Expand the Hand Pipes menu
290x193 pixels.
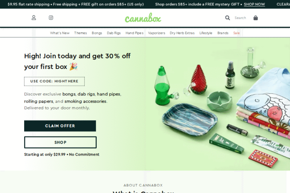(x=134, y=33)
